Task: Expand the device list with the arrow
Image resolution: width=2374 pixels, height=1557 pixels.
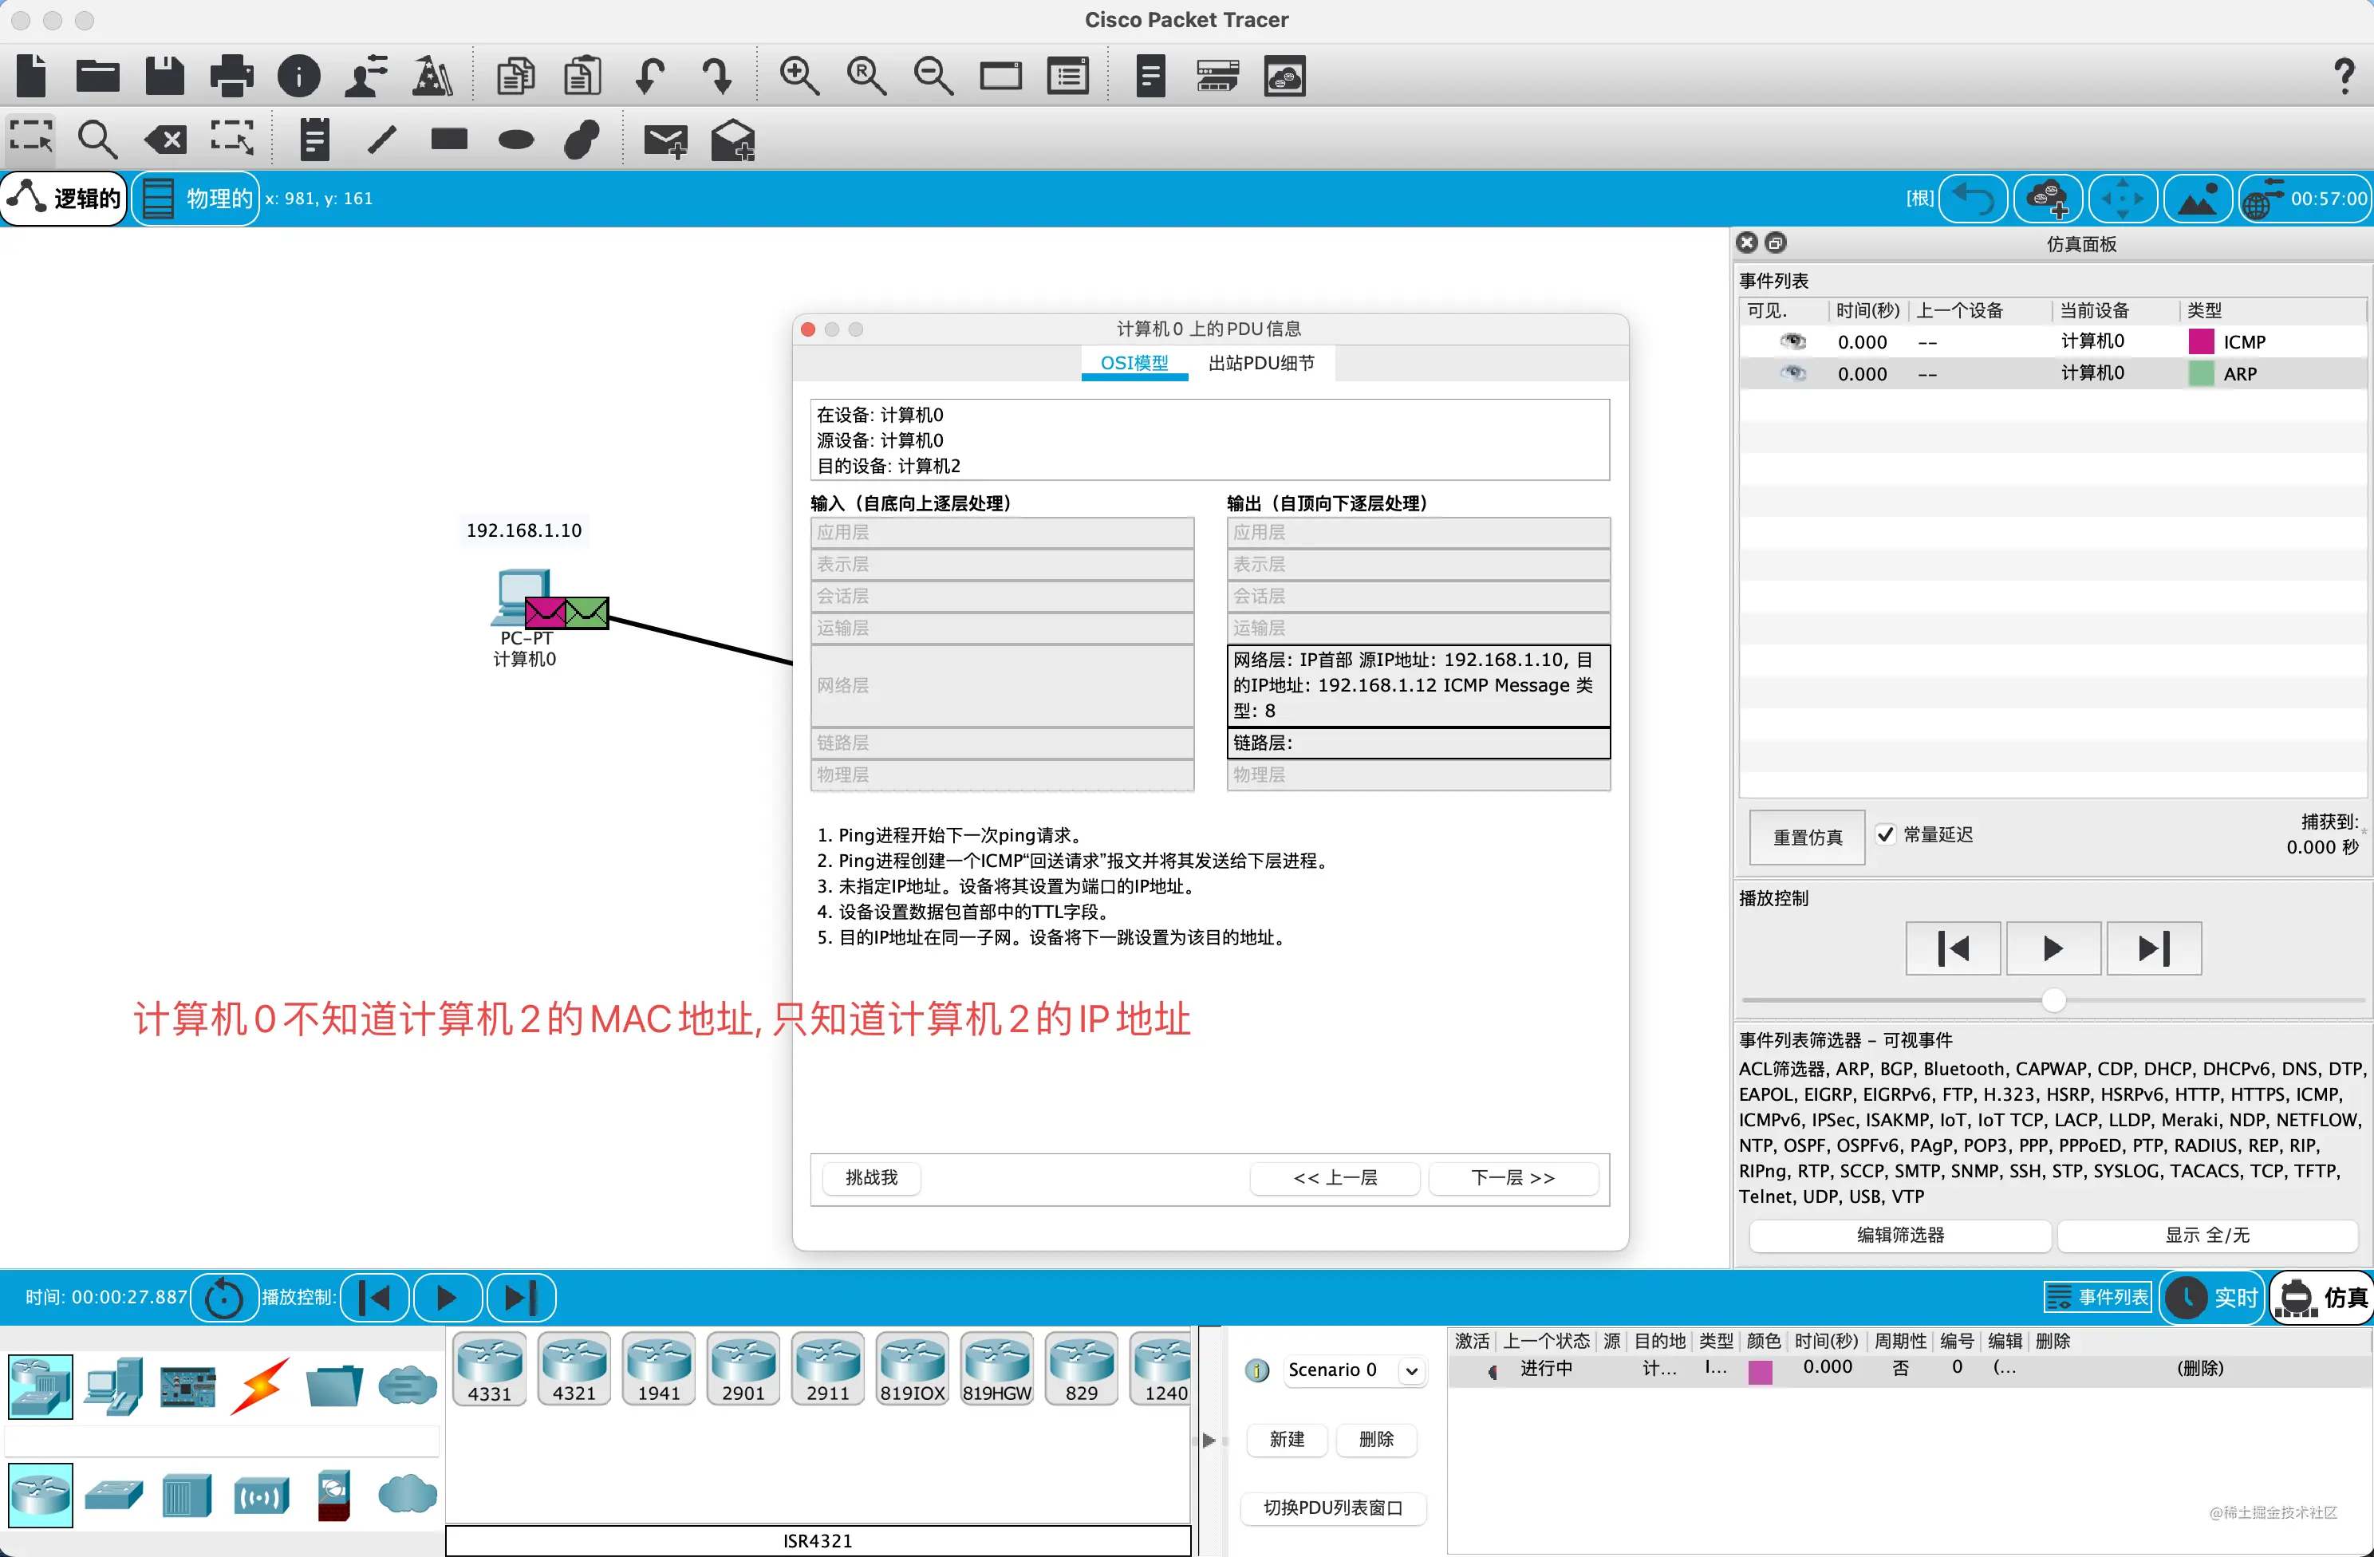Action: (x=1209, y=1441)
